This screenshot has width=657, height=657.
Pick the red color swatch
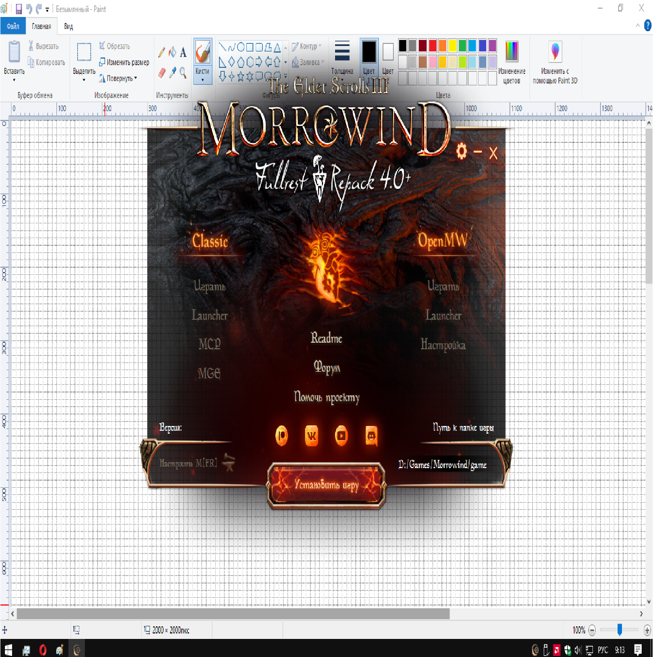[433, 45]
